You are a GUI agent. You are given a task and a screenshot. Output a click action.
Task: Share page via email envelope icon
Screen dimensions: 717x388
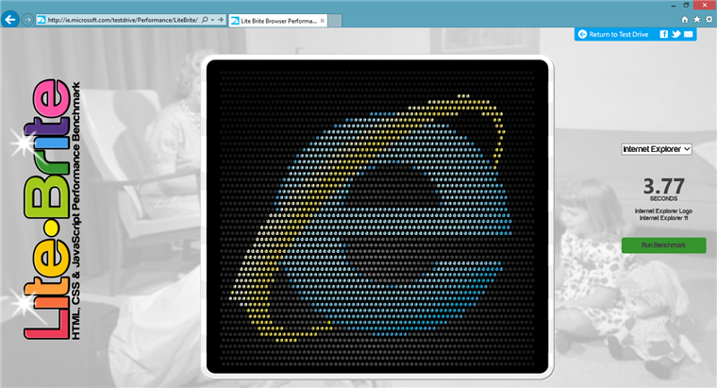point(689,35)
